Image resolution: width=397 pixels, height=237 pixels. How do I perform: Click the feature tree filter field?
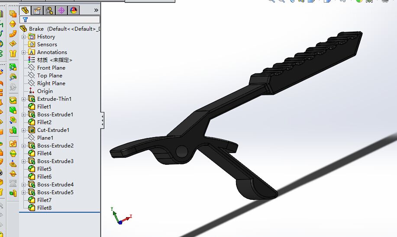click(x=60, y=19)
